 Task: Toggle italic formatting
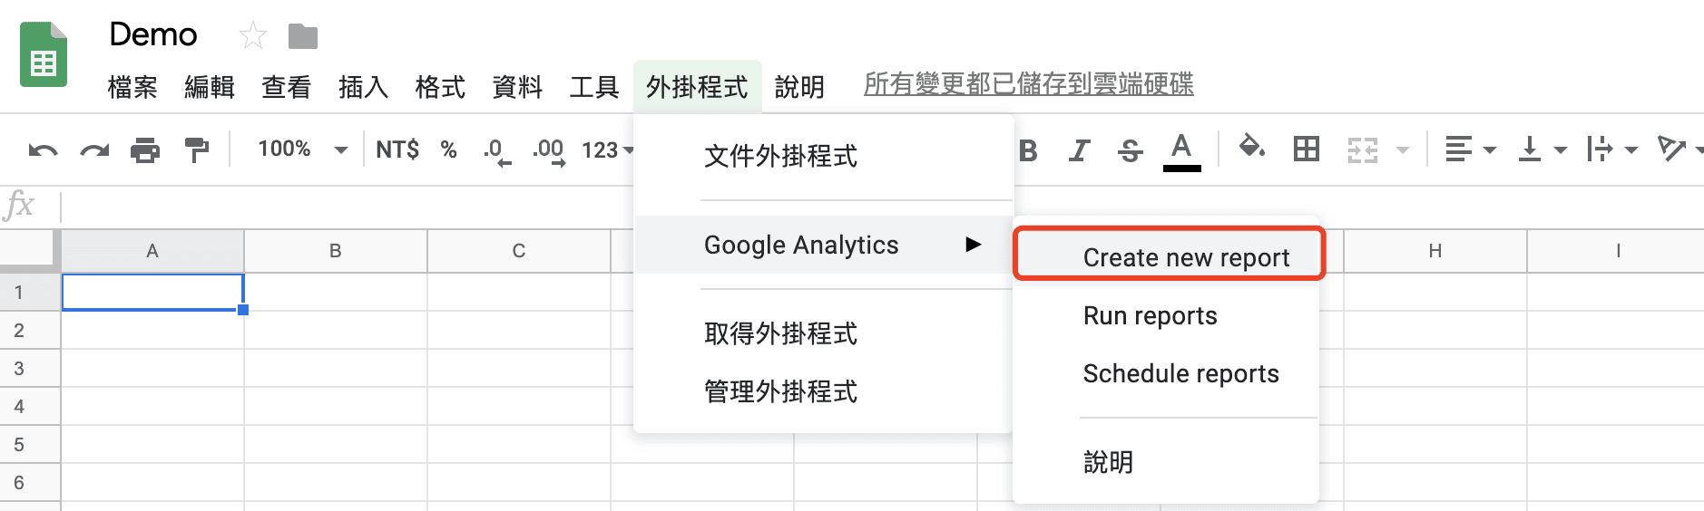pyautogui.click(x=1079, y=150)
